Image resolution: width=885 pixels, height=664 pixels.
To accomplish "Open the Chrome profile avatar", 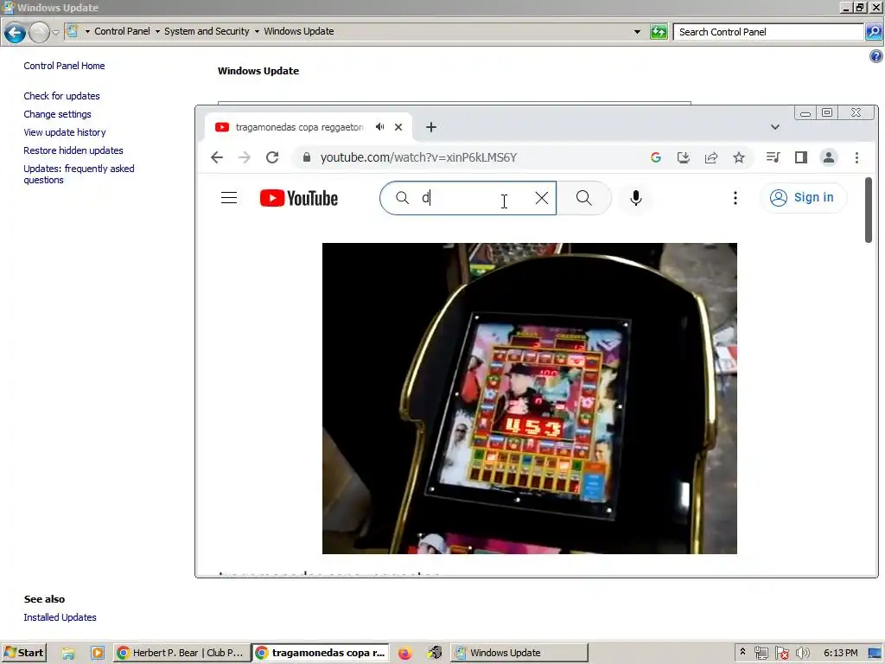I will (x=829, y=157).
